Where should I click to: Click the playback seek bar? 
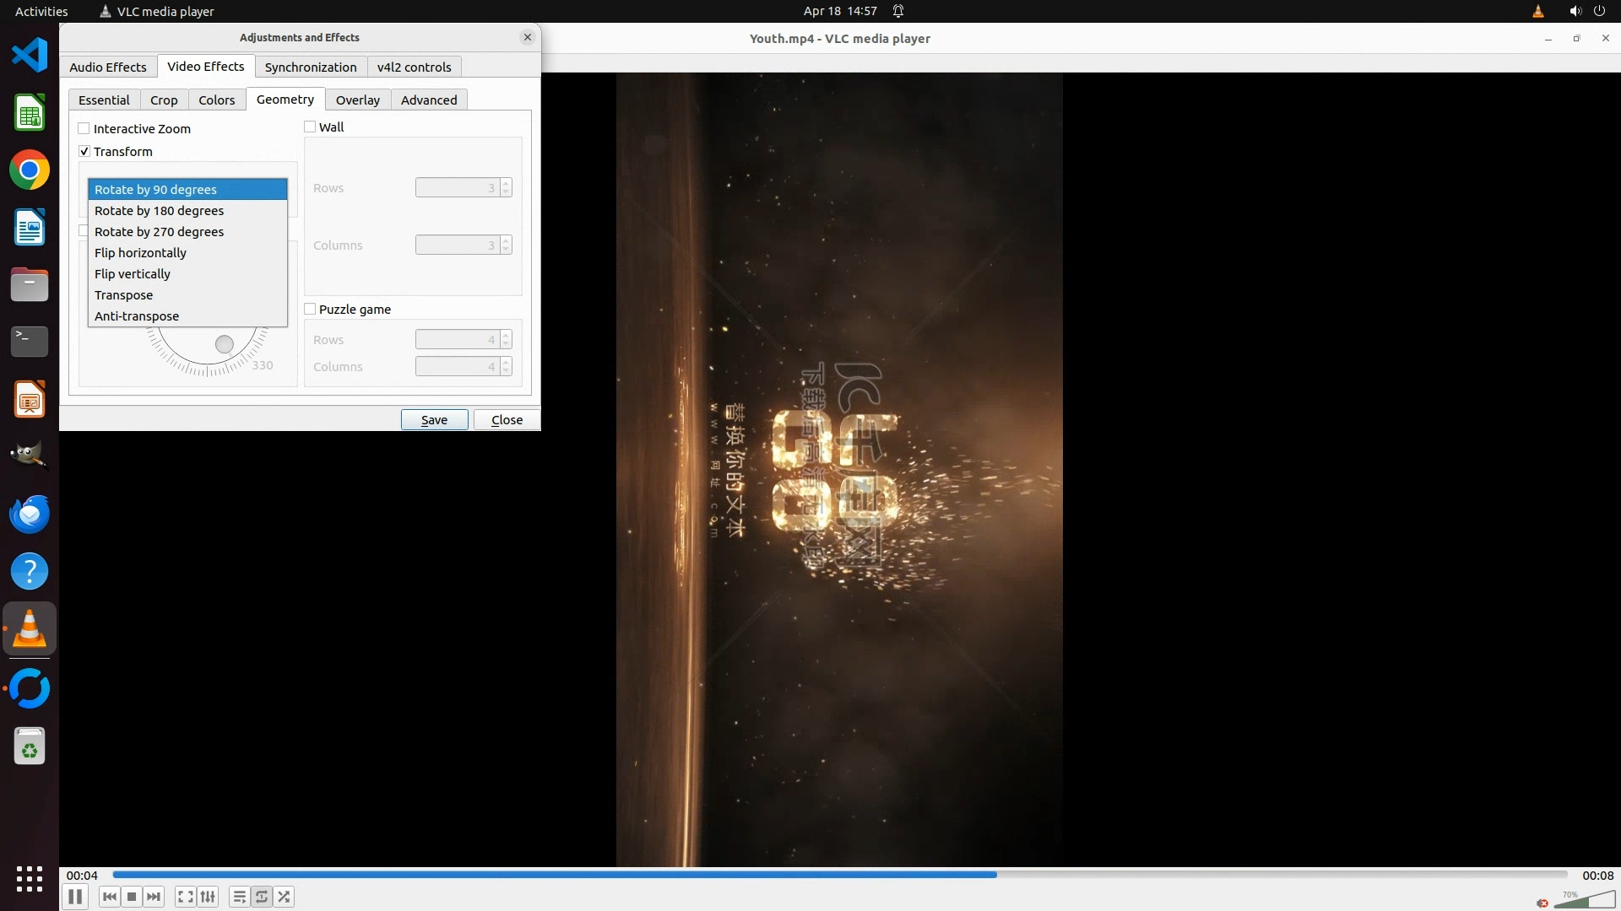[x=839, y=875]
